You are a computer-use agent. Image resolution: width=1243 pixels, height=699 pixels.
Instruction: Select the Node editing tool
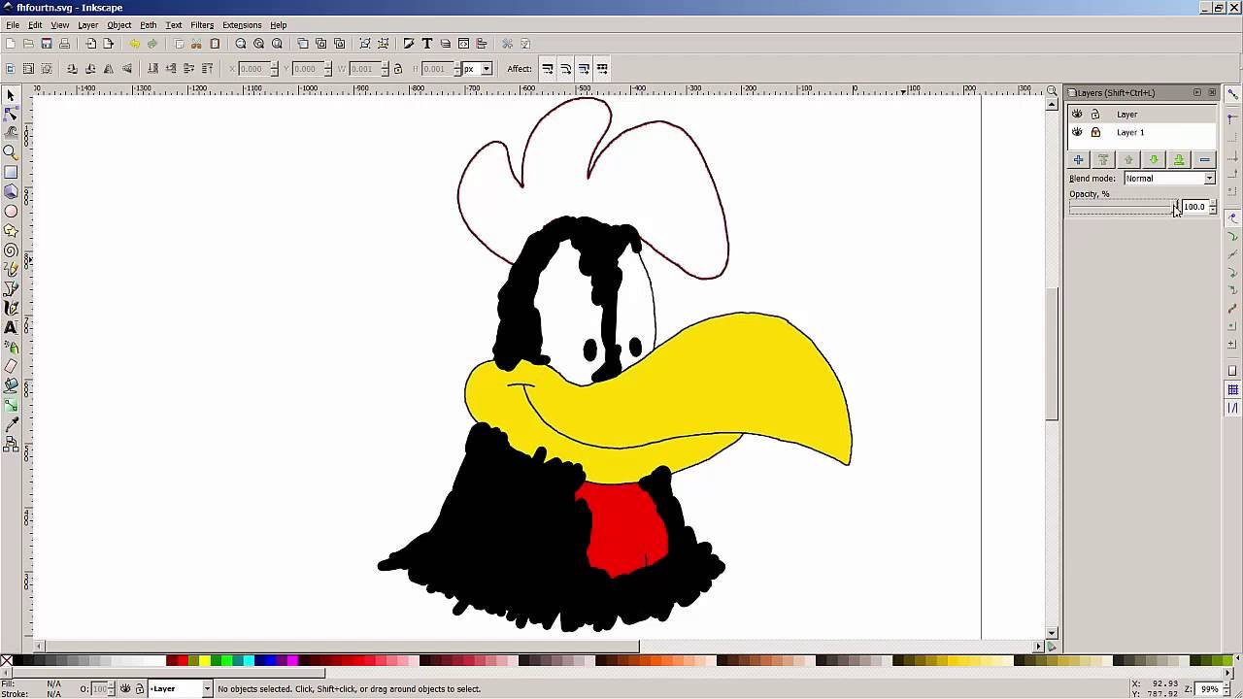pyautogui.click(x=11, y=114)
